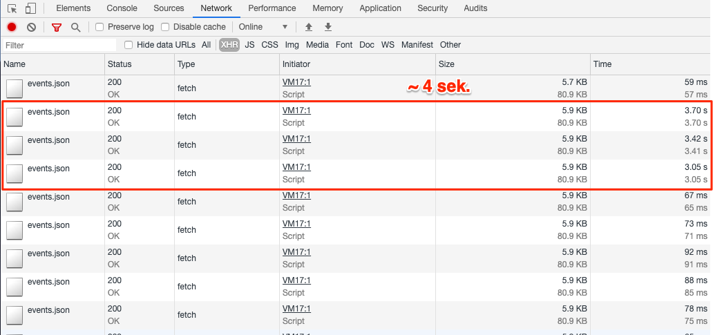The image size is (713, 335).
Task: Toggle the red filter funnel icon
Action: click(57, 27)
